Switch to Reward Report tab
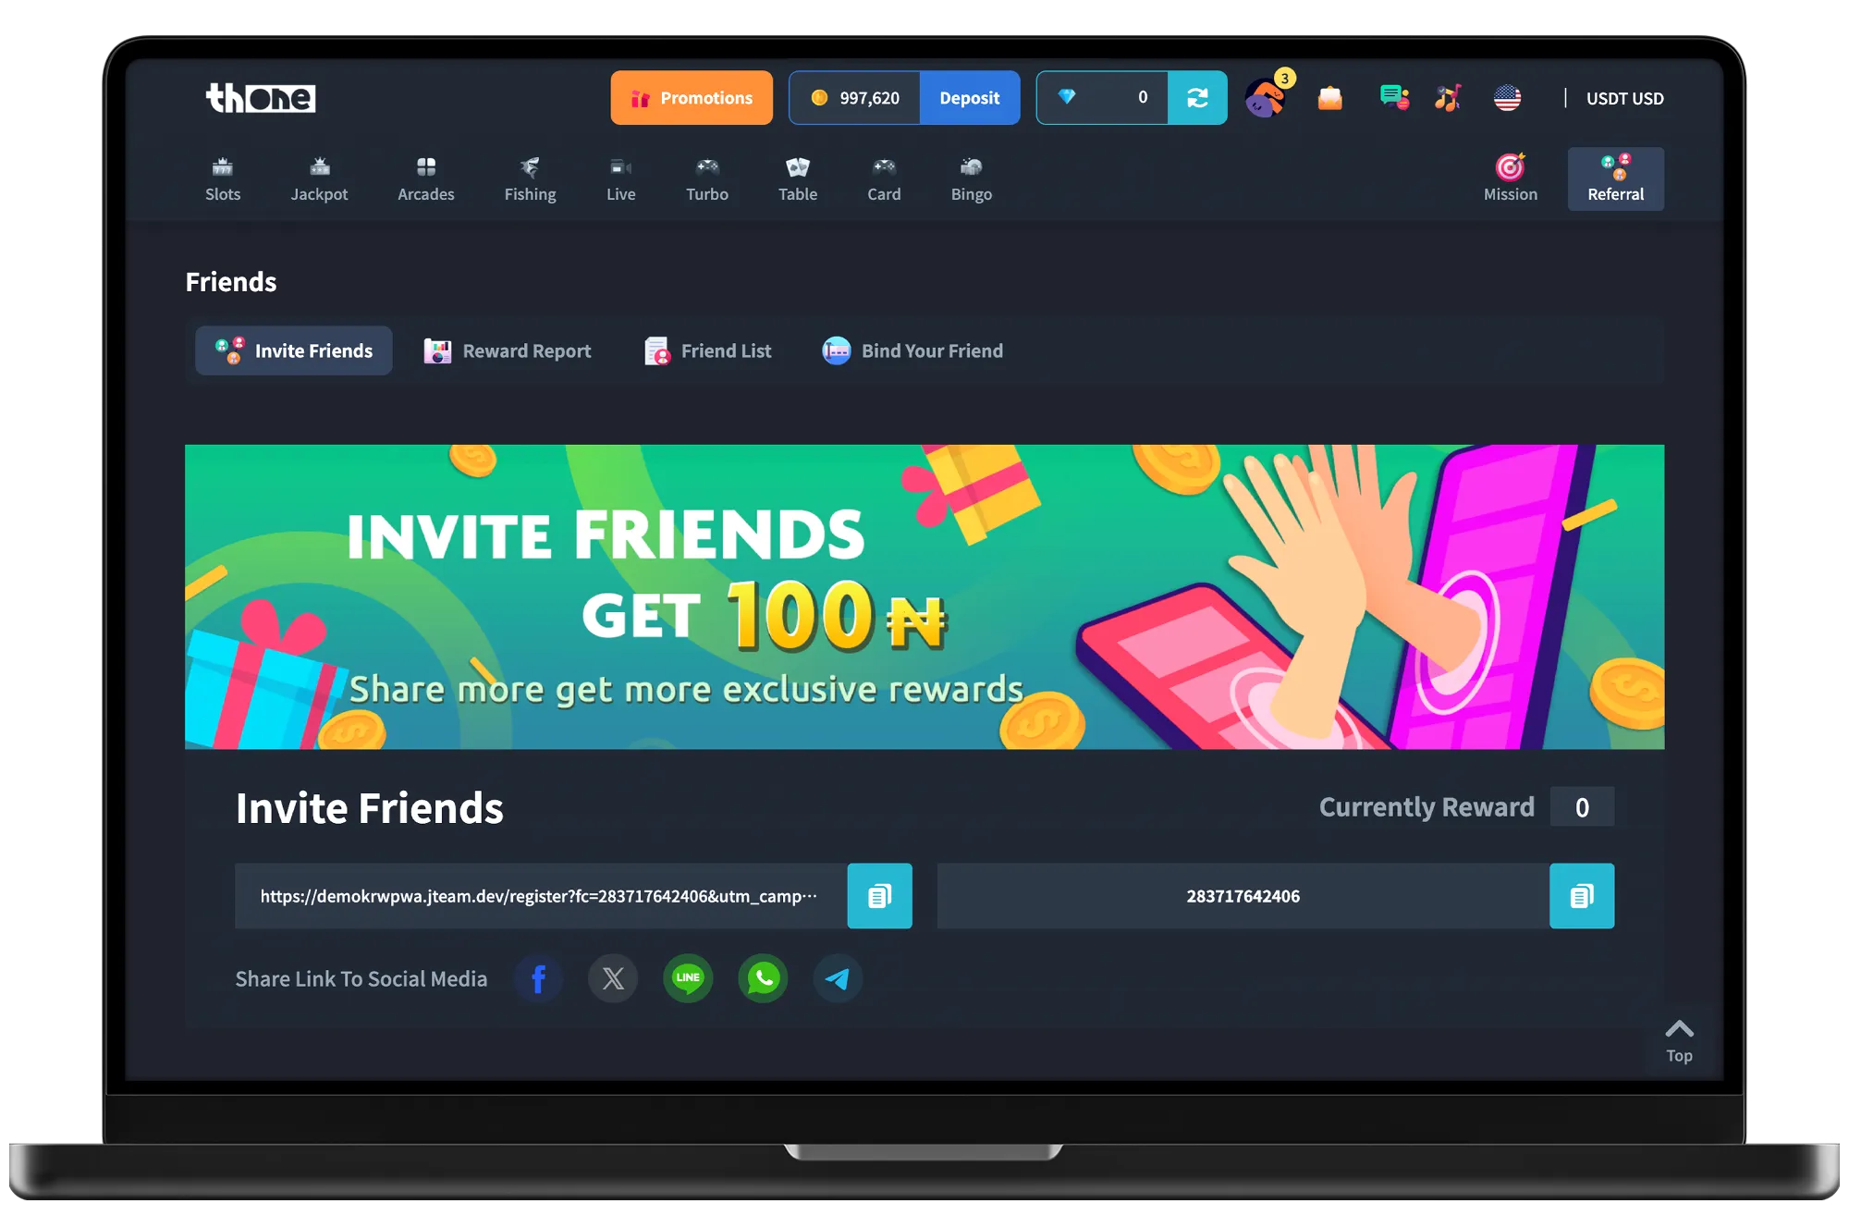Image resolution: width=1849 pixels, height=1228 pixels. (x=507, y=350)
